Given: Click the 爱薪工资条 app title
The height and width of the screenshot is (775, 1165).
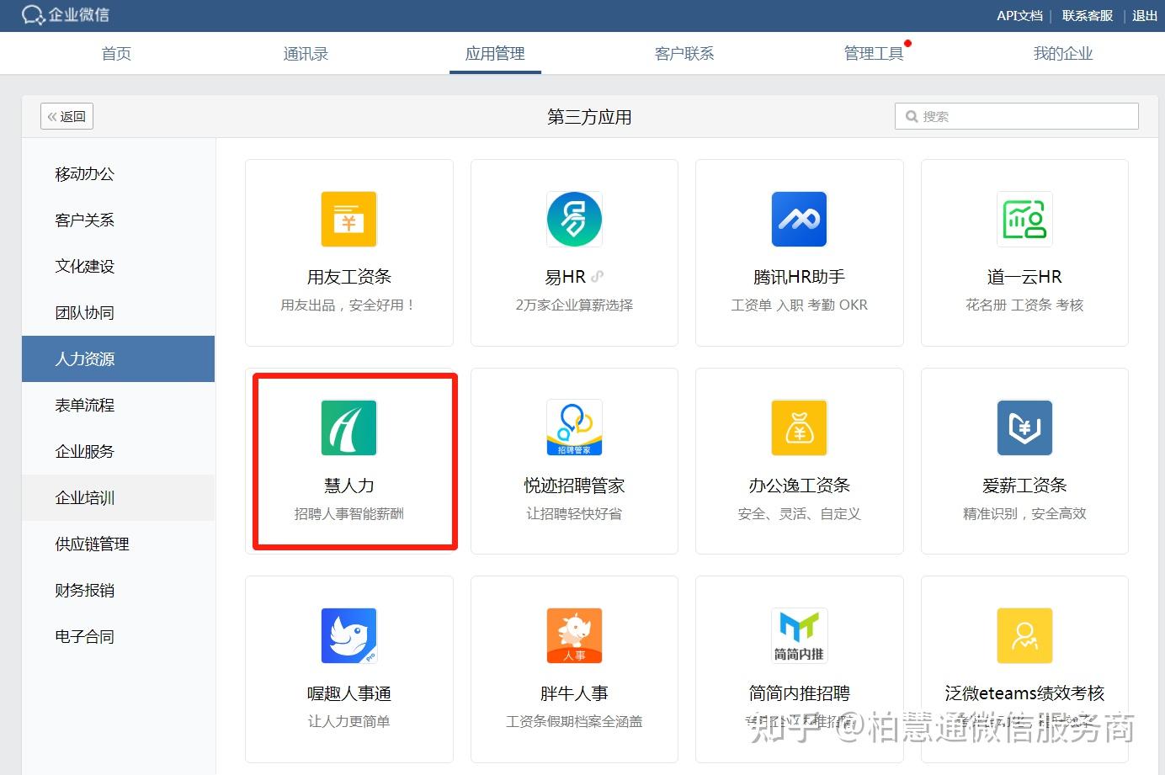Looking at the screenshot, I should click(1024, 486).
